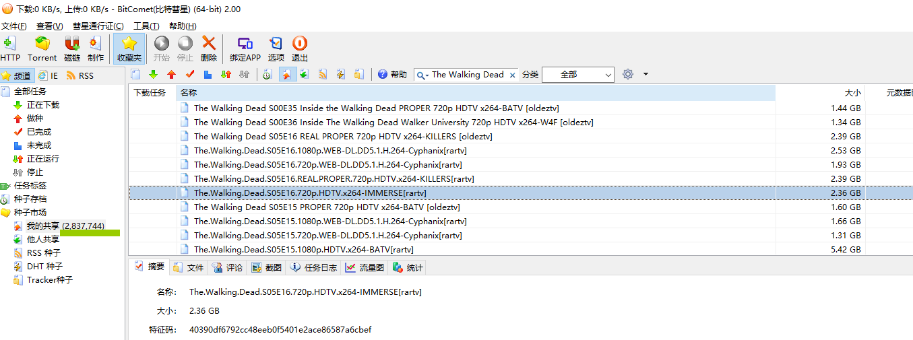Toggle the 收藏夹 favorites panel button

click(129, 49)
